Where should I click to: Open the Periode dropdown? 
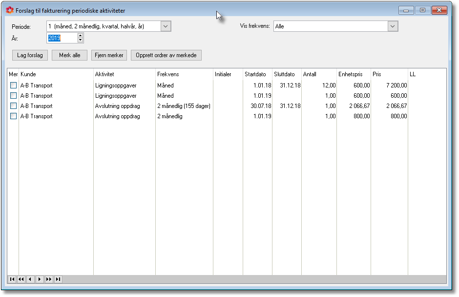(166, 26)
